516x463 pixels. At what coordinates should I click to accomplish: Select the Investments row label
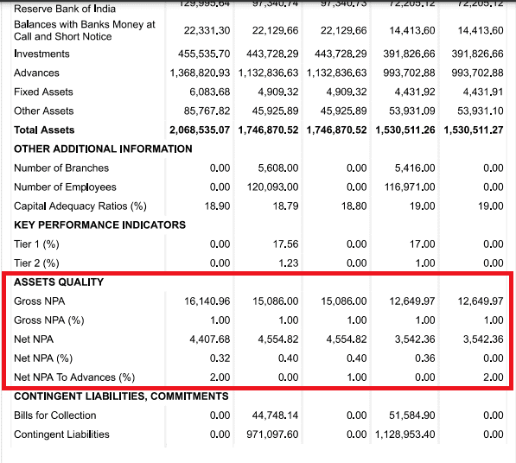tap(41, 54)
